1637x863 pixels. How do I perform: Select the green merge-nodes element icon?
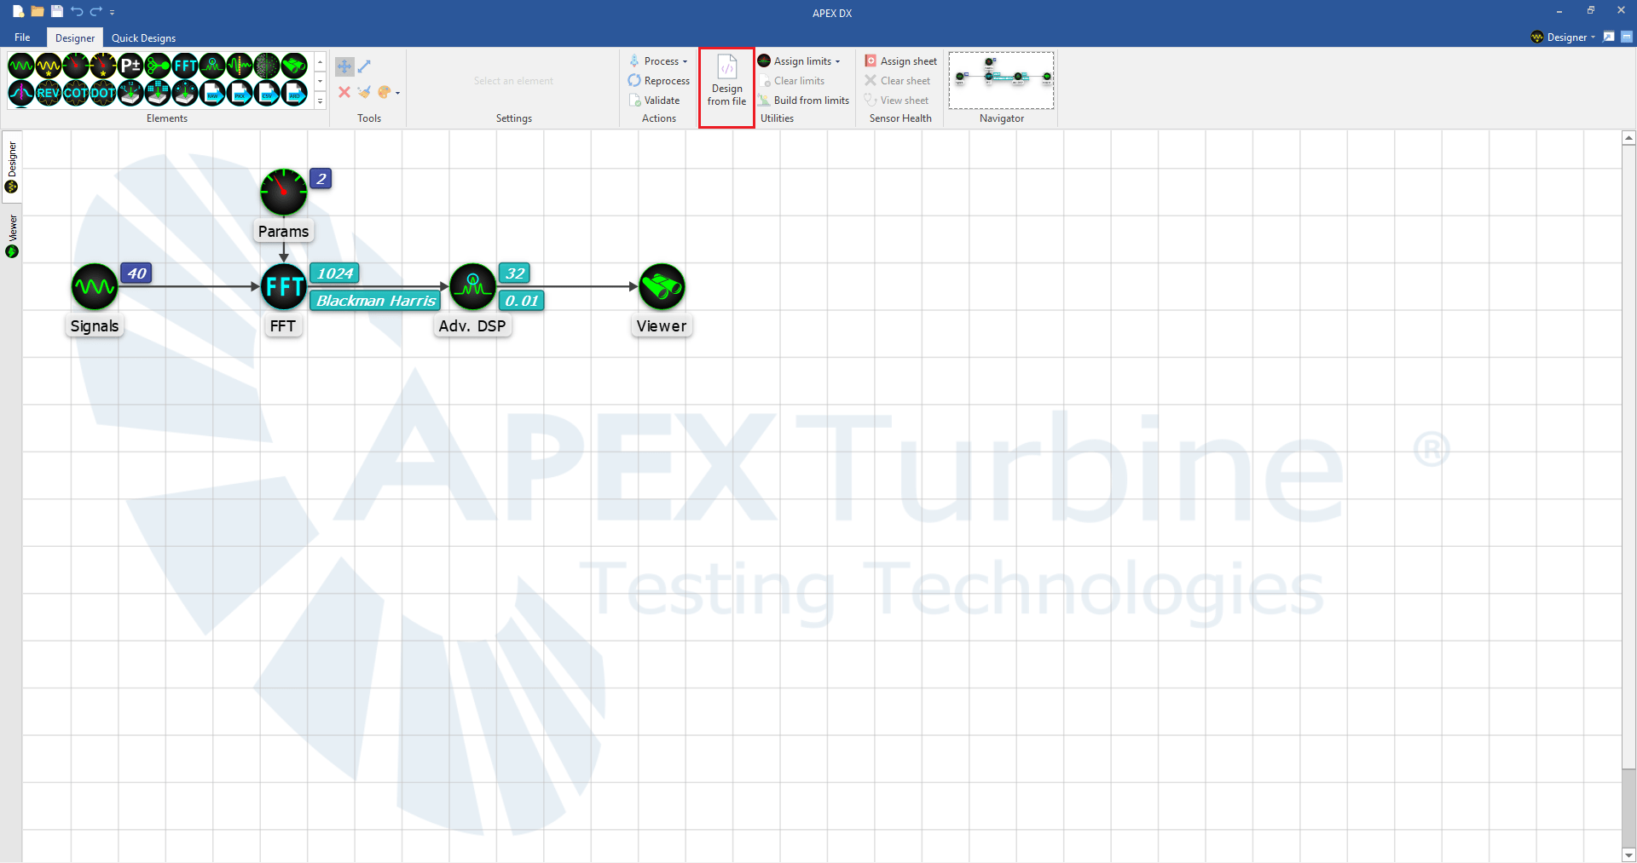tap(158, 66)
